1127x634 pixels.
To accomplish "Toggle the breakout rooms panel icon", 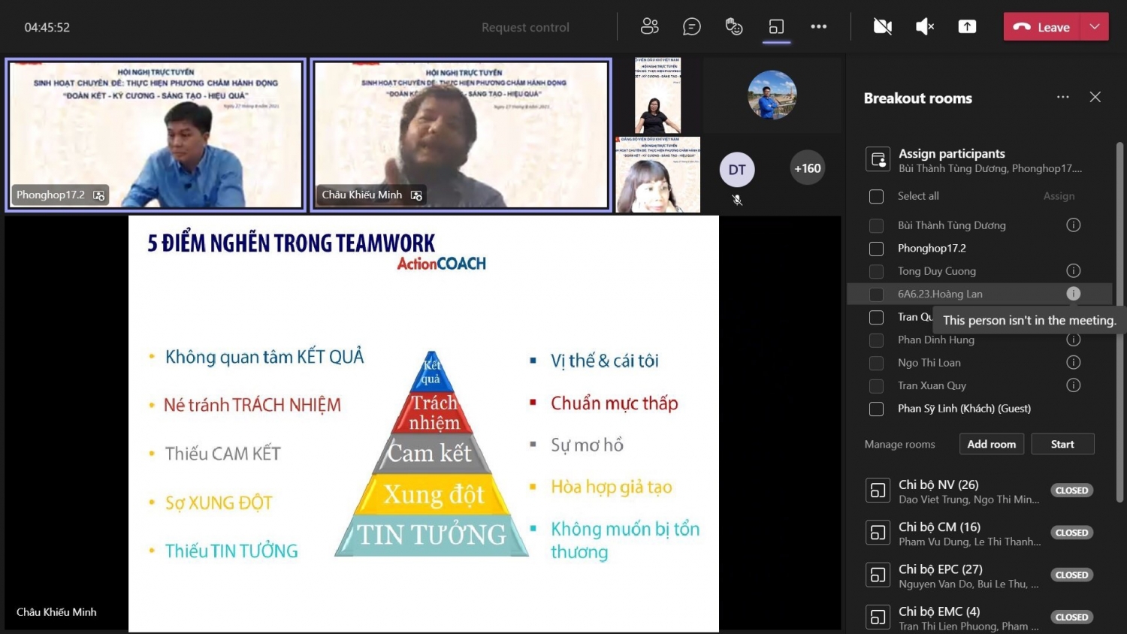I will [776, 27].
